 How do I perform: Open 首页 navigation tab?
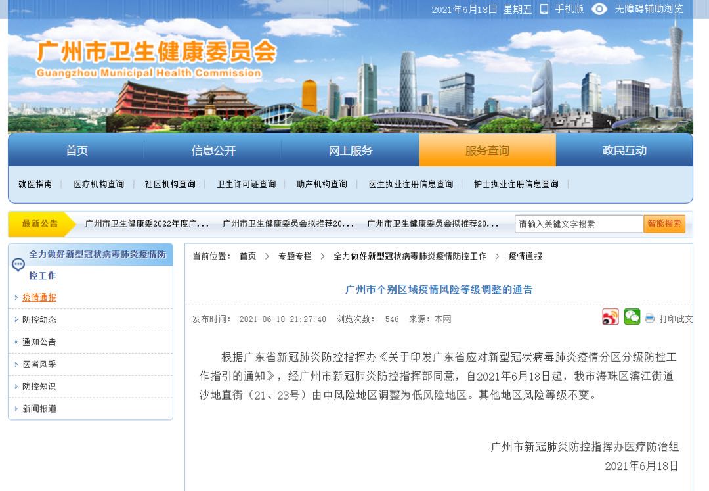pos(77,151)
